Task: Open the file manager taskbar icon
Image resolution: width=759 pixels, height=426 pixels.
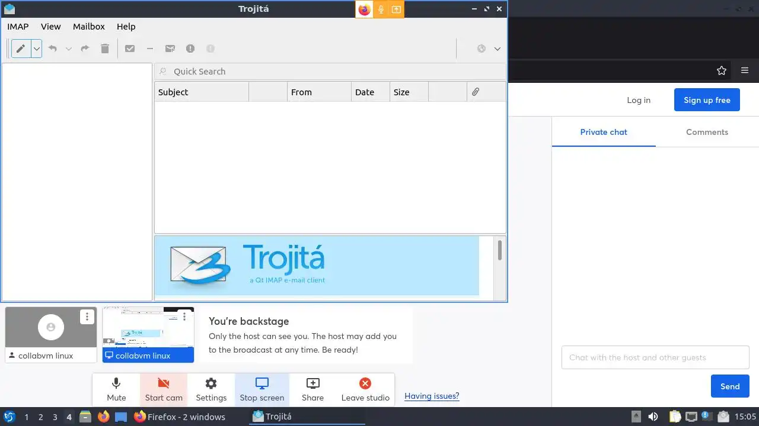Action: click(85, 417)
